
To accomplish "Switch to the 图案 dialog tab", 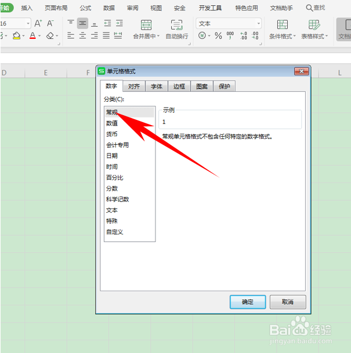I will pos(202,86).
